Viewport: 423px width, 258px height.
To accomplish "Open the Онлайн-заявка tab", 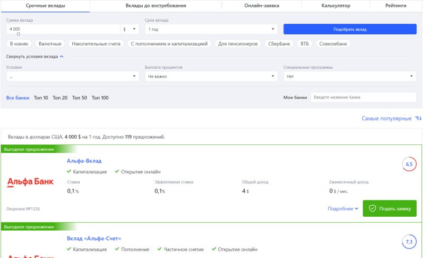I will (262, 6).
